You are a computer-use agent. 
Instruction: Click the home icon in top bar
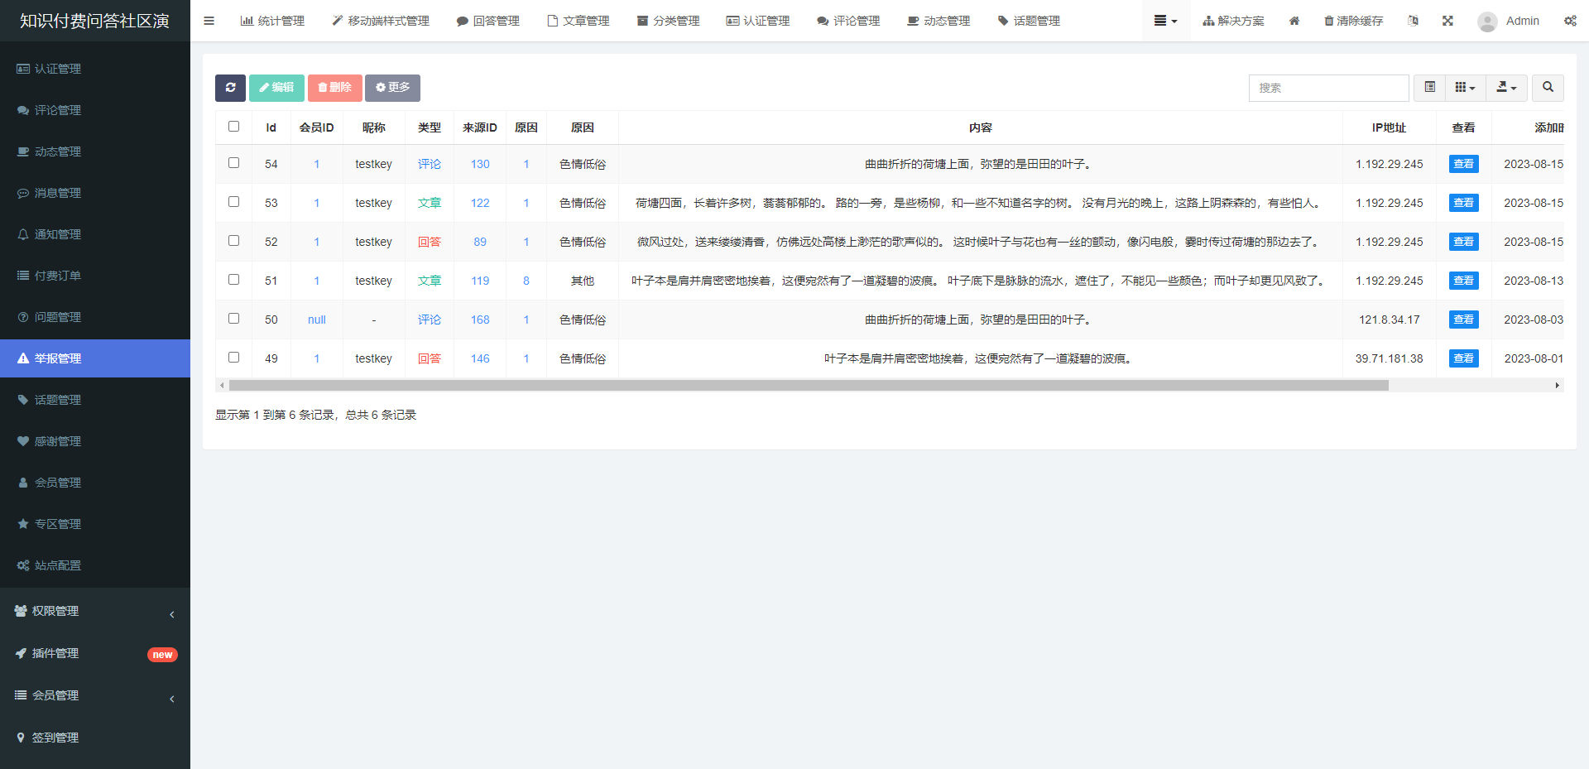point(1294,21)
